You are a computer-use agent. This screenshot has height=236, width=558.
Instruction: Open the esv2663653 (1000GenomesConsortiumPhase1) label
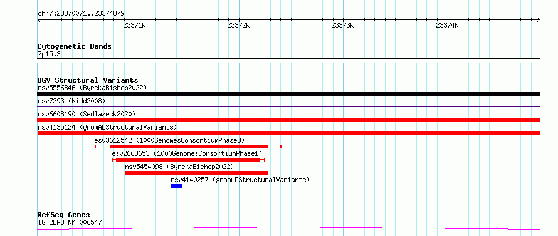click(x=187, y=153)
